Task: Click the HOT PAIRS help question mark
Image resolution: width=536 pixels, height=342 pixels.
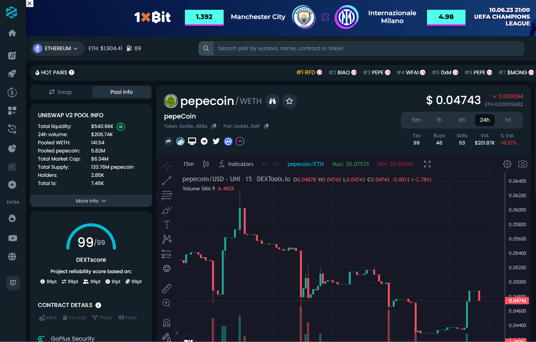Action: coord(72,72)
